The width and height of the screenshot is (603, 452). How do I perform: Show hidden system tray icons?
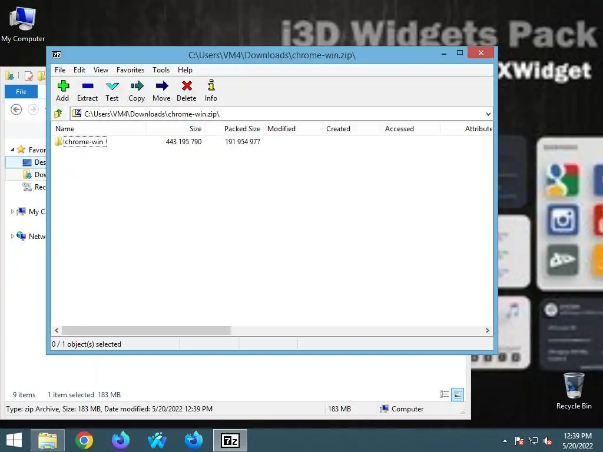tap(505, 441)
